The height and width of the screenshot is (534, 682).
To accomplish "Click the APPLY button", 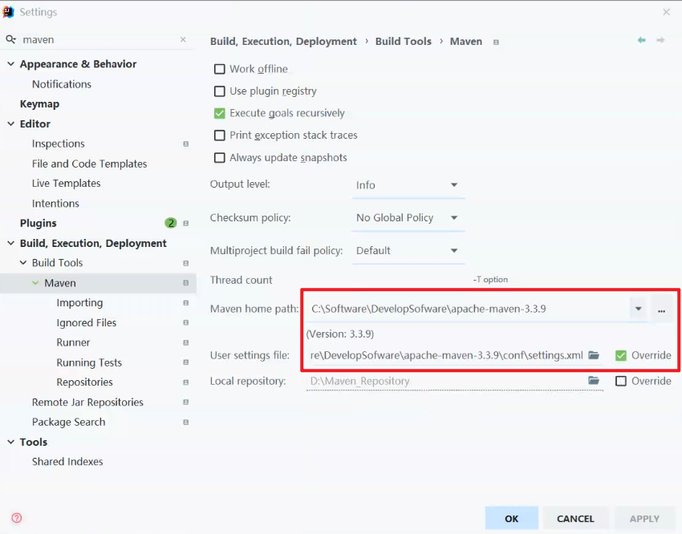I will 644,518.
